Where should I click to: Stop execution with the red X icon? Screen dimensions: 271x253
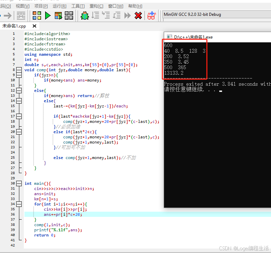(138, 15)
